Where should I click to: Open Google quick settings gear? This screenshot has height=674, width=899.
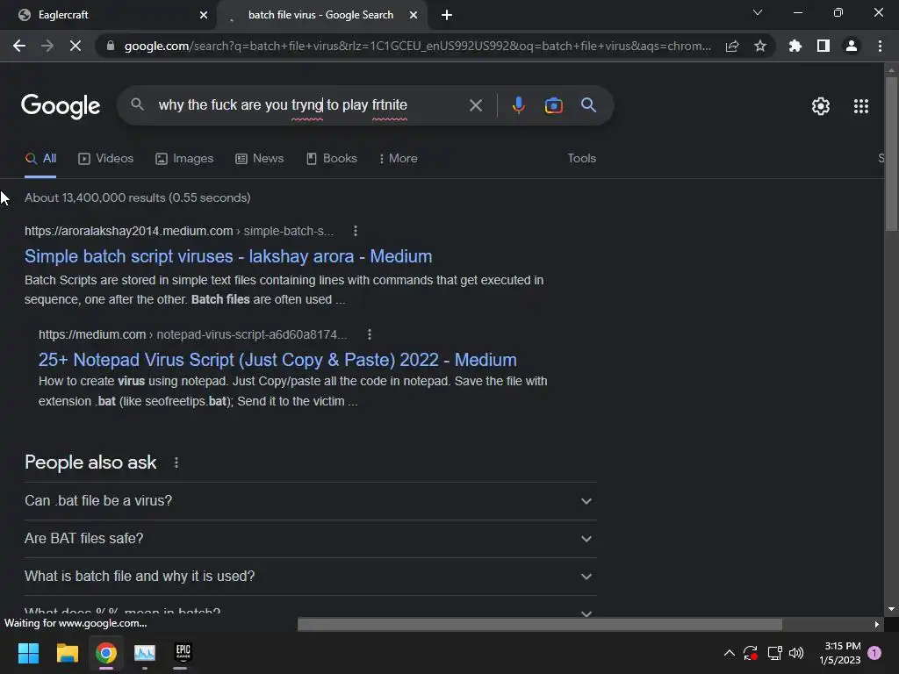tap(821, 106)
